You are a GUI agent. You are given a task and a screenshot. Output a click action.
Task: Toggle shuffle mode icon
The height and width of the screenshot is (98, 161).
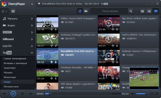click(x=156, y=94)
